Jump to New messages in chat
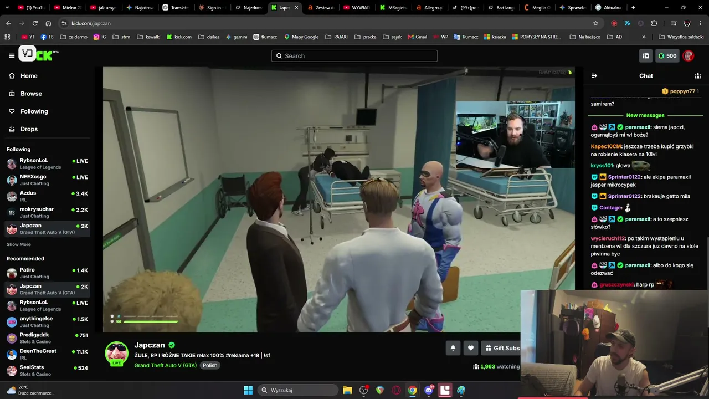The height and width of the screenshot is (399, 709). click(x=645, y=115)
